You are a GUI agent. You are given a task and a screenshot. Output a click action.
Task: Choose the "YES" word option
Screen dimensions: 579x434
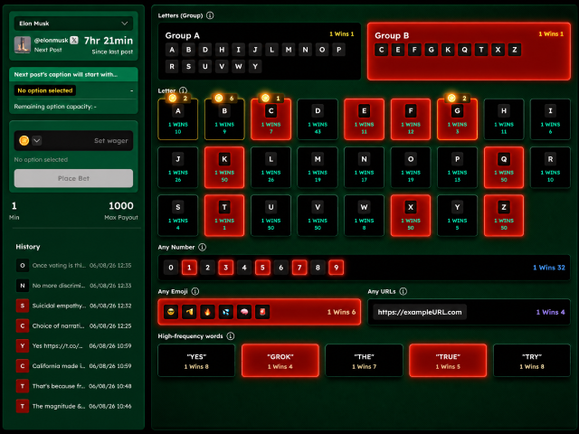click(x=196, y=361)
